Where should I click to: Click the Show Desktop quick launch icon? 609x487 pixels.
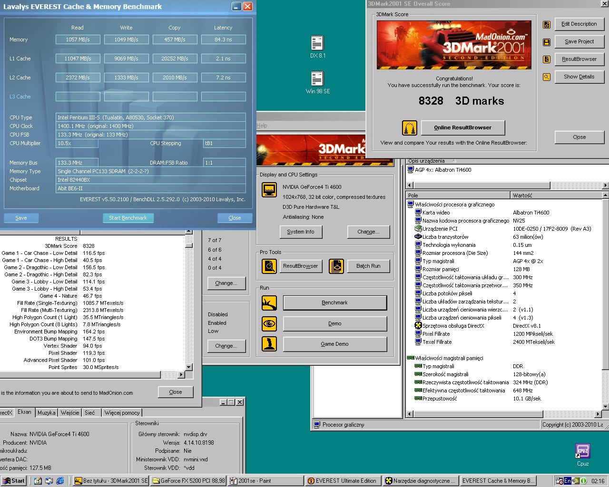click(x=38, y=481)
